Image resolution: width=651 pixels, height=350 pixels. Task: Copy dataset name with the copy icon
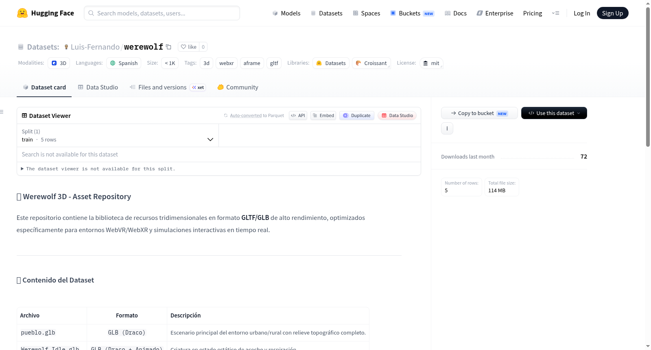tap(168, 47)
